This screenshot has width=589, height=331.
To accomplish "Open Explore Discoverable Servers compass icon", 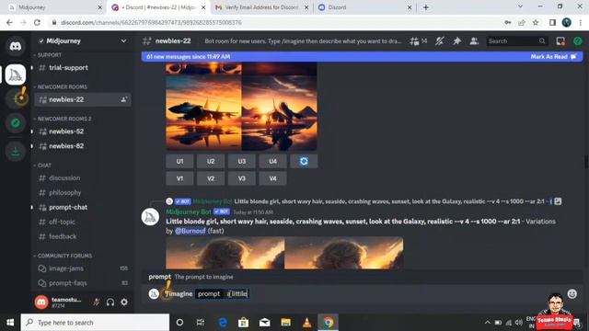I will coord(16,123).
